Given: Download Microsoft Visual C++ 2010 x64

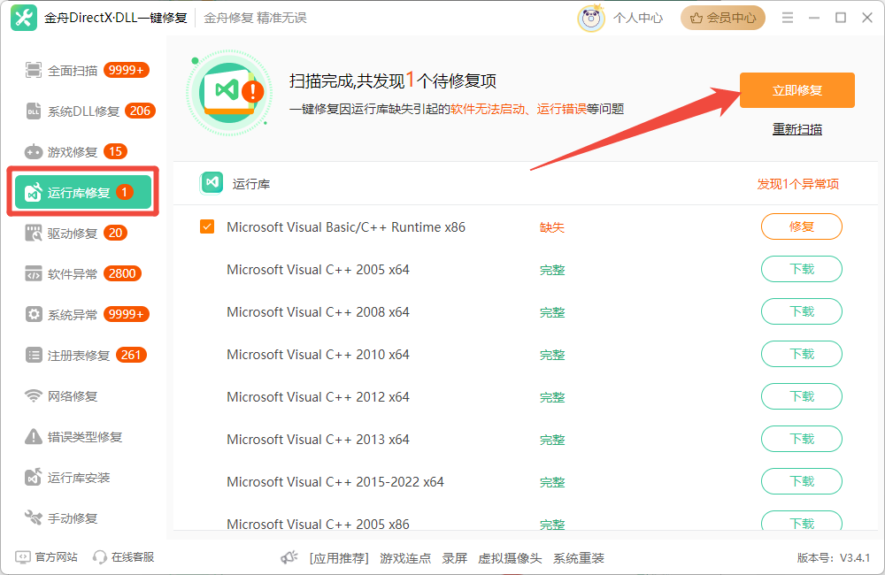Looking at the screenshot, I should coord(802,354).
